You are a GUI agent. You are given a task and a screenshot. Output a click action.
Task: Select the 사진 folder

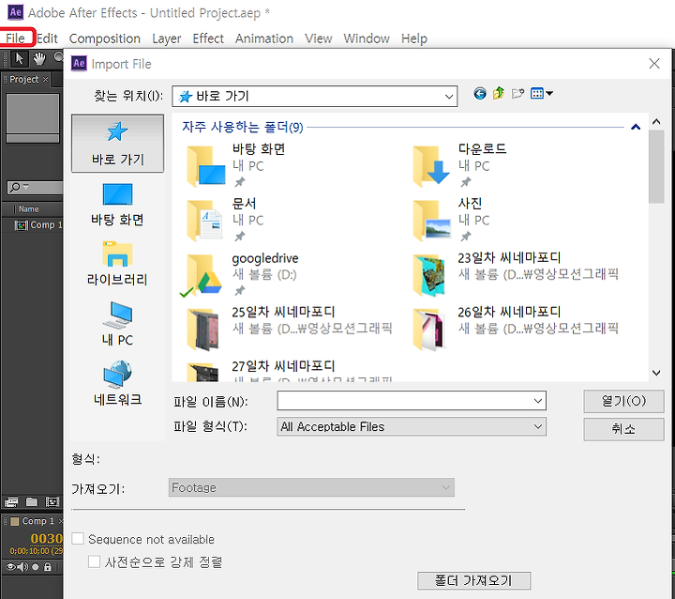pos(451,220)
